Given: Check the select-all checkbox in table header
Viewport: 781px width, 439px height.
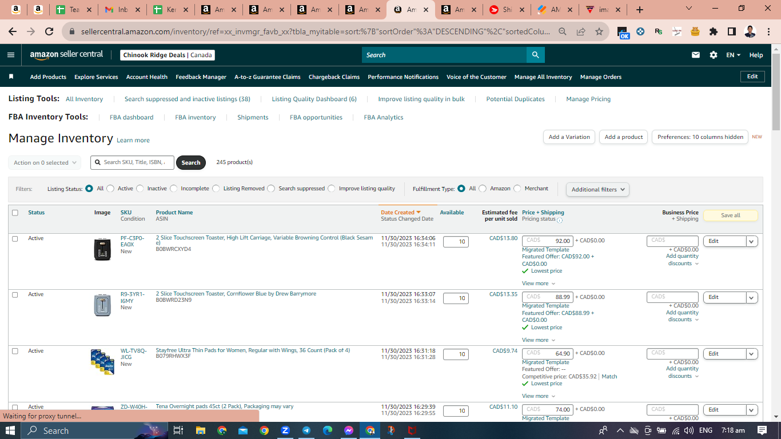Looking at the screenshot, I should coord(15,213).
